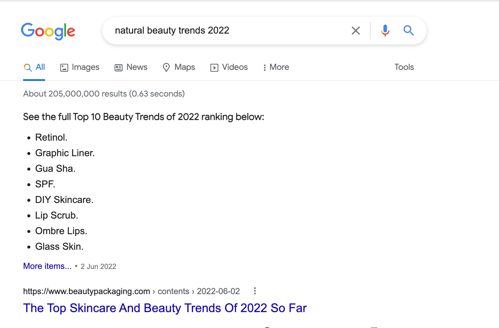Viewport: 499px width, 328px height.
Task: Click the blue search magnifier icon
Action: pos(409,30)
